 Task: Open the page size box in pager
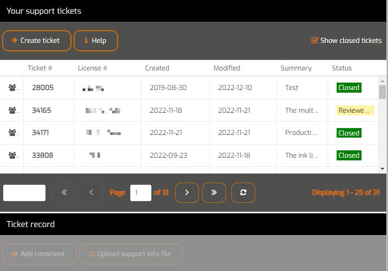pos(24,193)
